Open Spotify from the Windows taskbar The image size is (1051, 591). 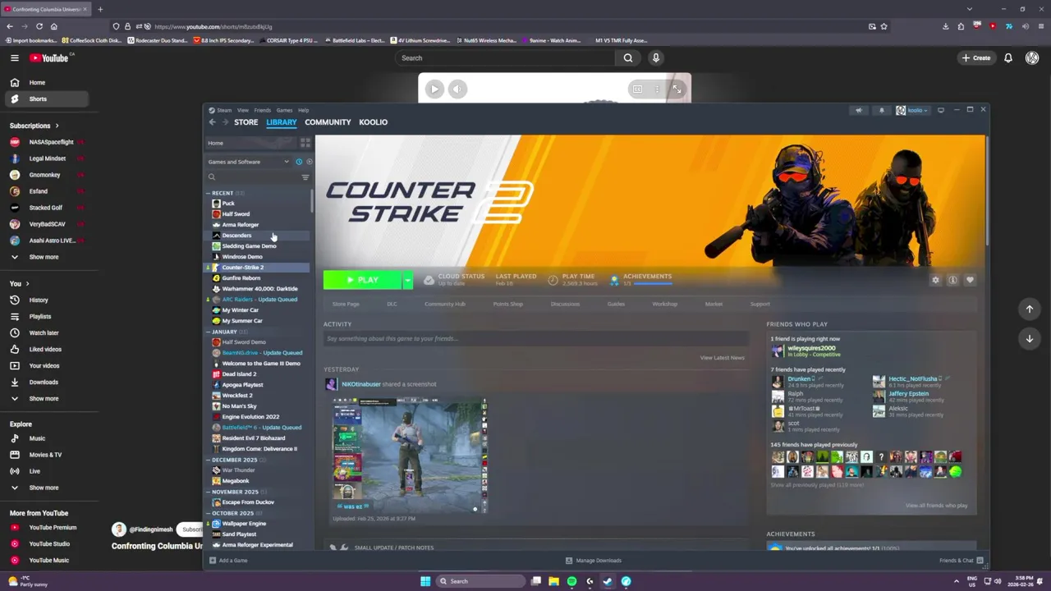pyautogui.click(x=571, y=581)
